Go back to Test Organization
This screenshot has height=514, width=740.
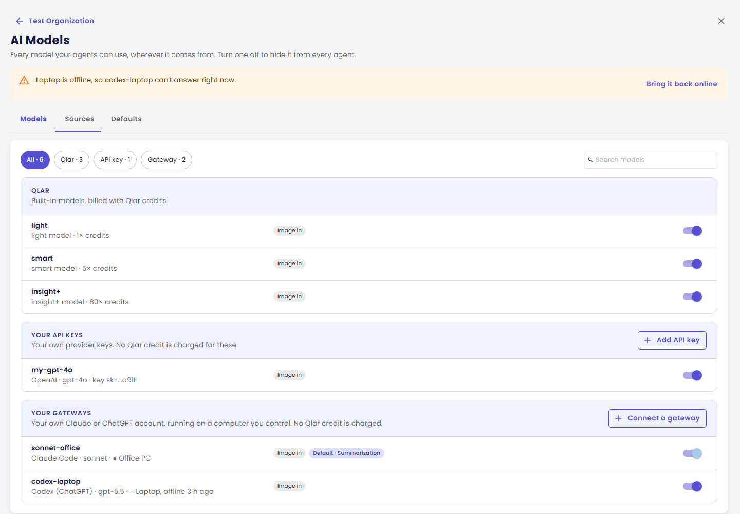[x=54, y=21]
